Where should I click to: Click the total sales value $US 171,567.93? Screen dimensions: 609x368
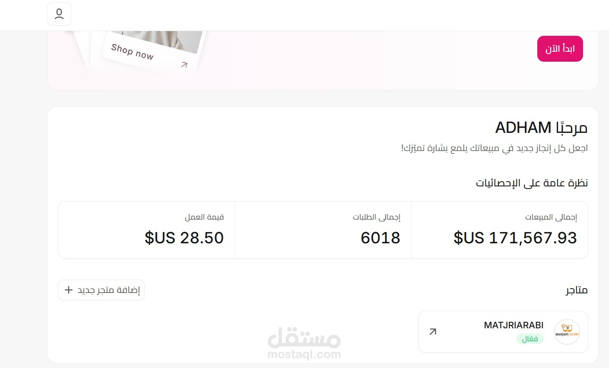pyautogui.click(x=515, y=238)
